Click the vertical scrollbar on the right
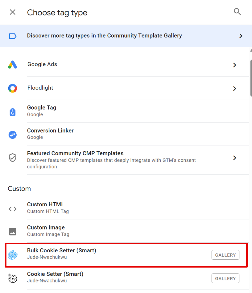The height and width of the screenshot is (293, 252). 251,77
